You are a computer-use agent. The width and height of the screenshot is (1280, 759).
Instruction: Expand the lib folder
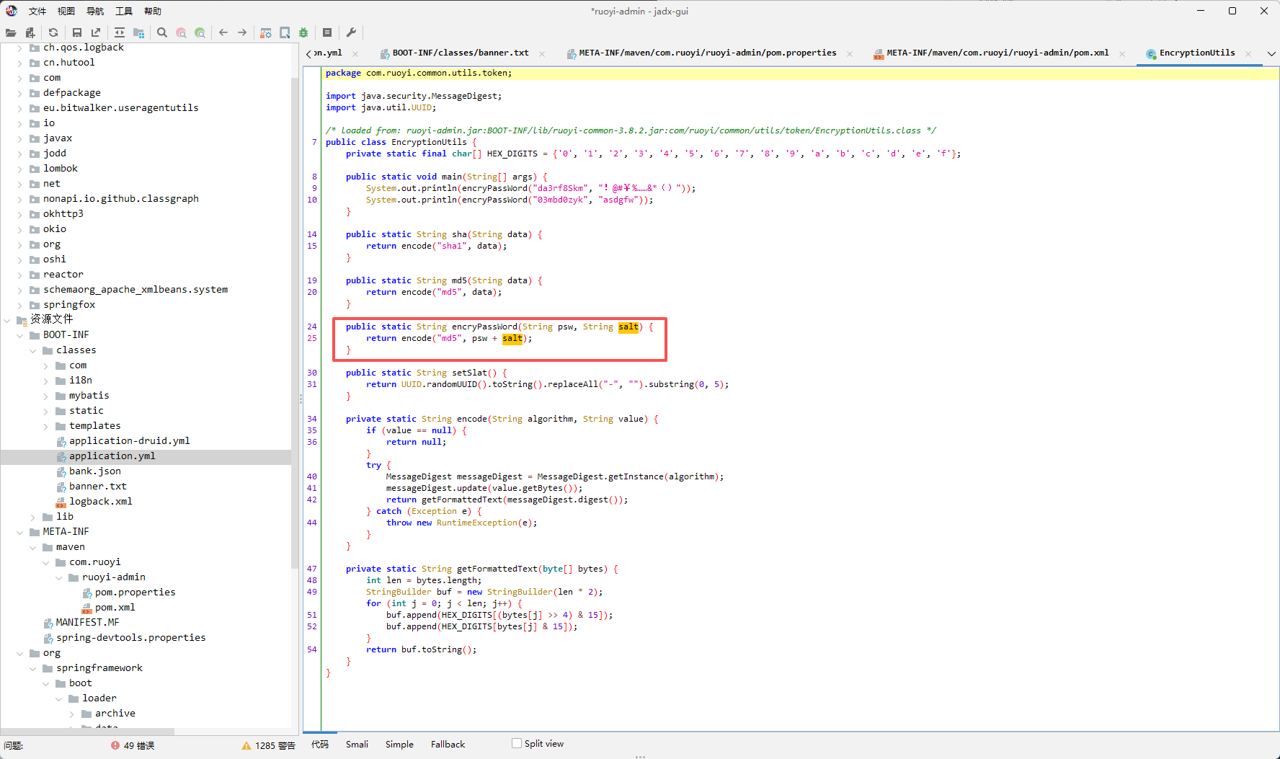point(33,517)
